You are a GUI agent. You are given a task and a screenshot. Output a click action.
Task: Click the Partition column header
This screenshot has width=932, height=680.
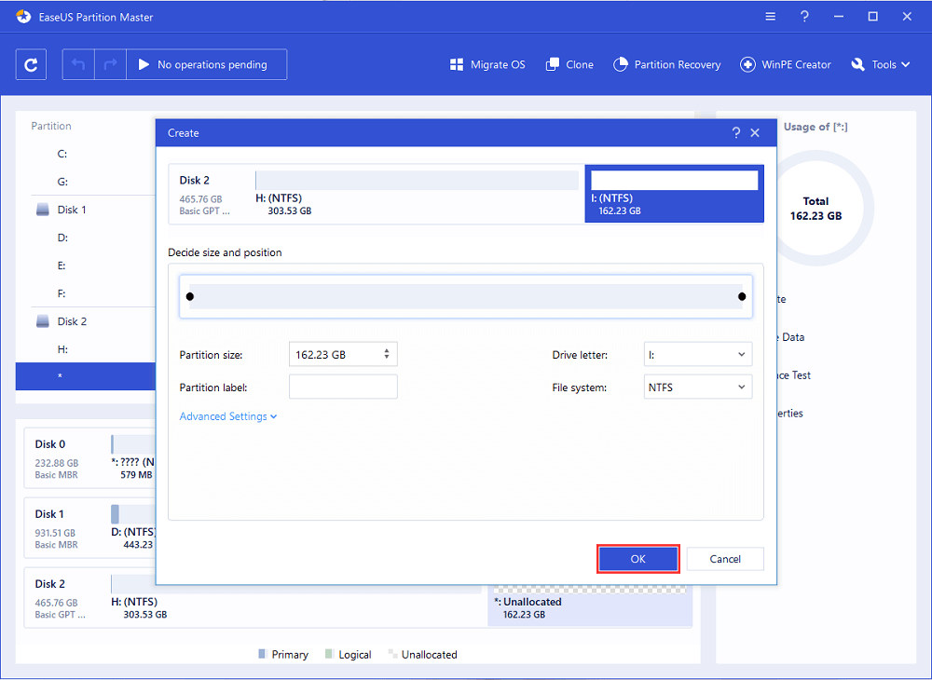pyautogui.click(x=51, y=126)
